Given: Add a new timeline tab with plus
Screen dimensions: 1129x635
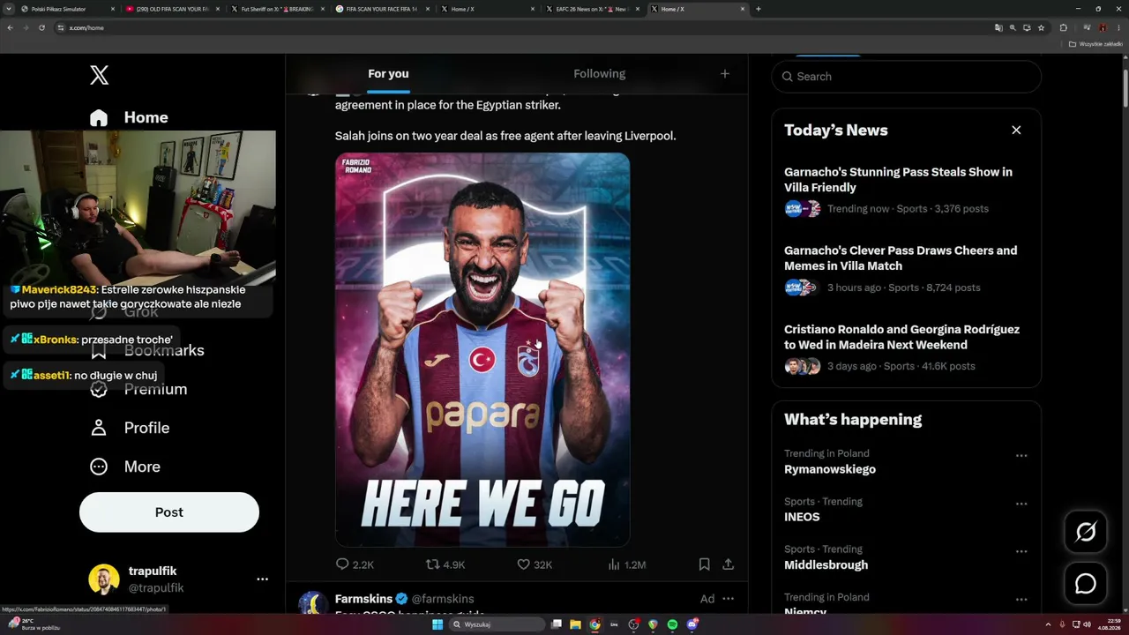Looking at the screenshot, I should click(725, 74).
